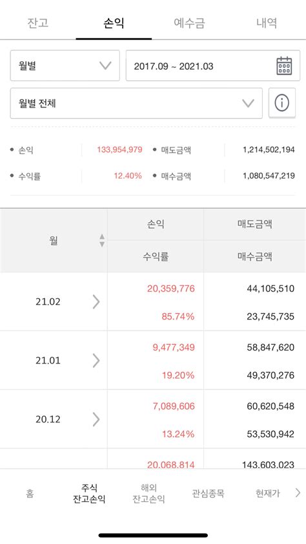Go to 홈 in bottom navigation
The width and height of the screenshot is (306, 544).
coord(30,493)
